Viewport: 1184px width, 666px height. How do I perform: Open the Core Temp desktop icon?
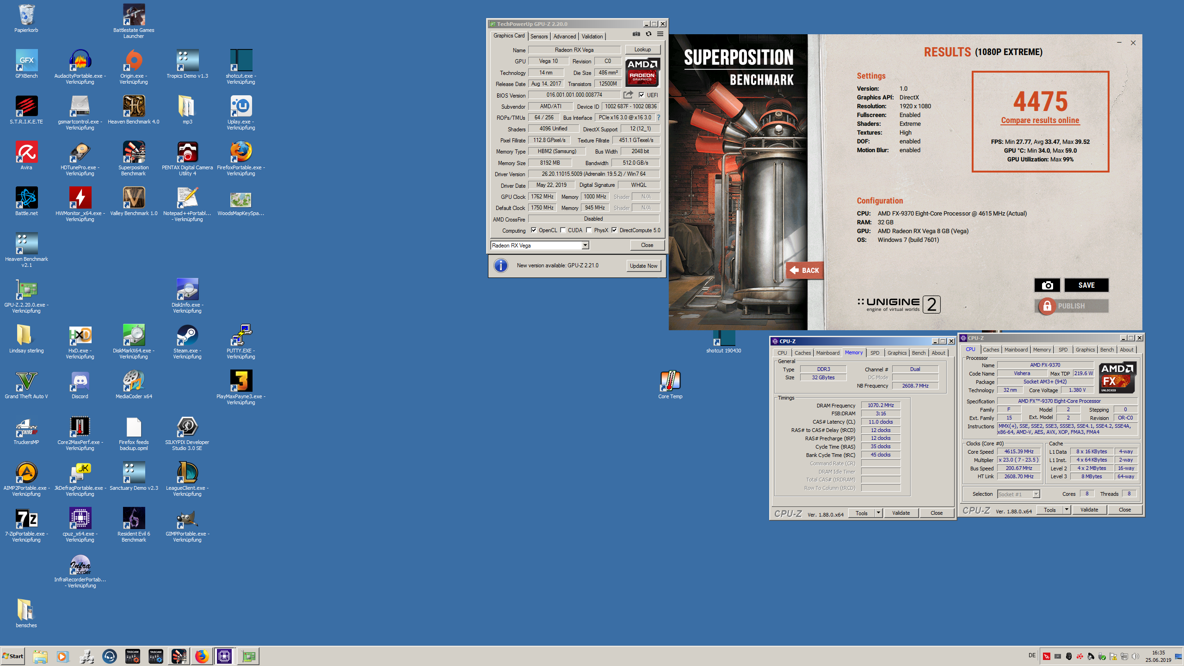pos(670,385)
